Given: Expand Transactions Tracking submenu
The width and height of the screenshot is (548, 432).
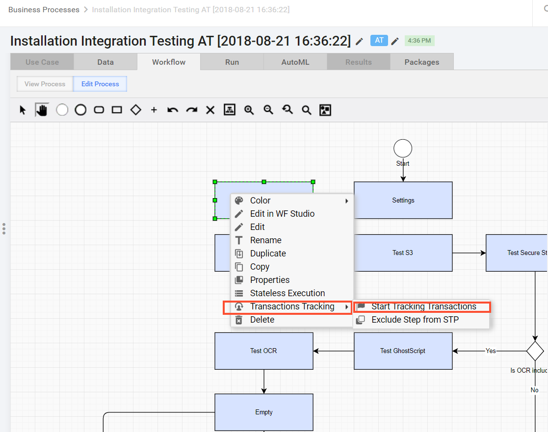Looking at the screenshot, I should coord(292,306).
